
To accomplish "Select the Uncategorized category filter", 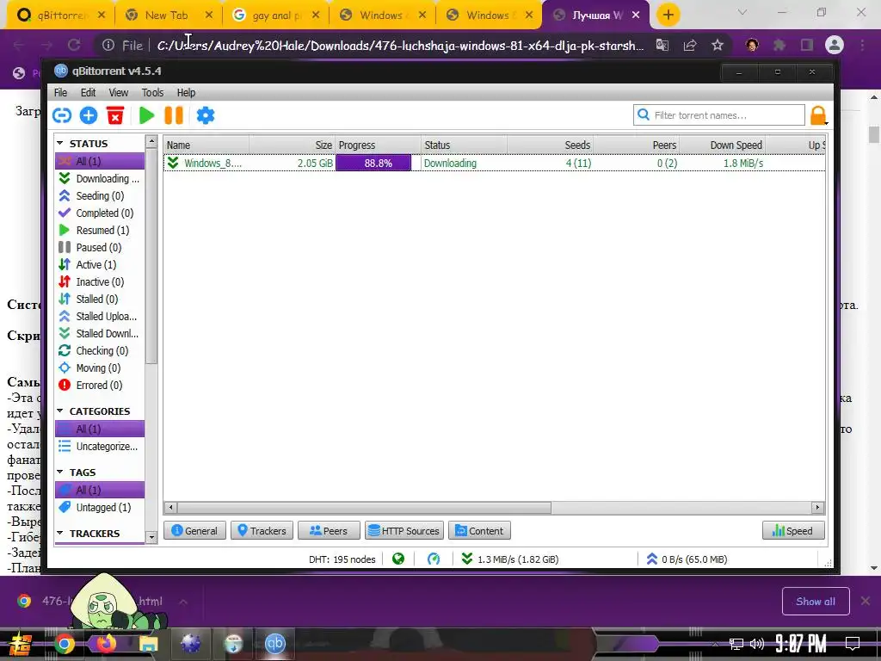I will (x=100, y=447).
